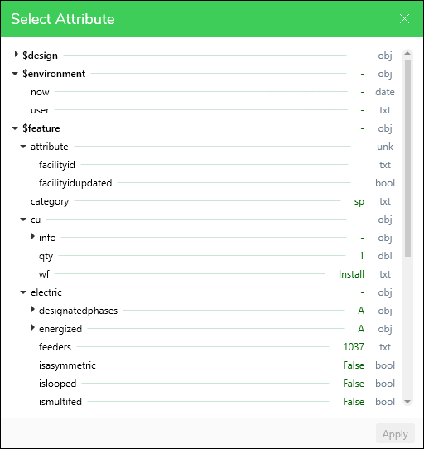Expand the info node under cu
Image resolution: width=424 pixels, height=449 pixels.
point(33,237)
